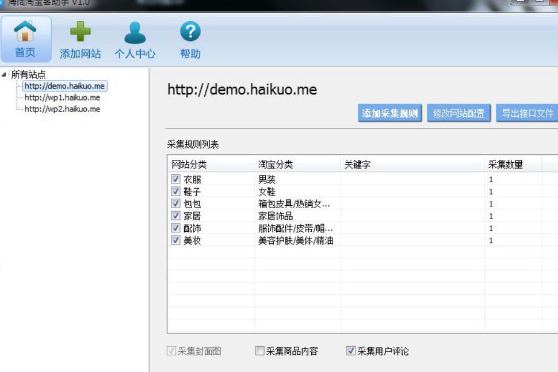Click the 美妆 category name
558x372 pixels.
(192, 240)
